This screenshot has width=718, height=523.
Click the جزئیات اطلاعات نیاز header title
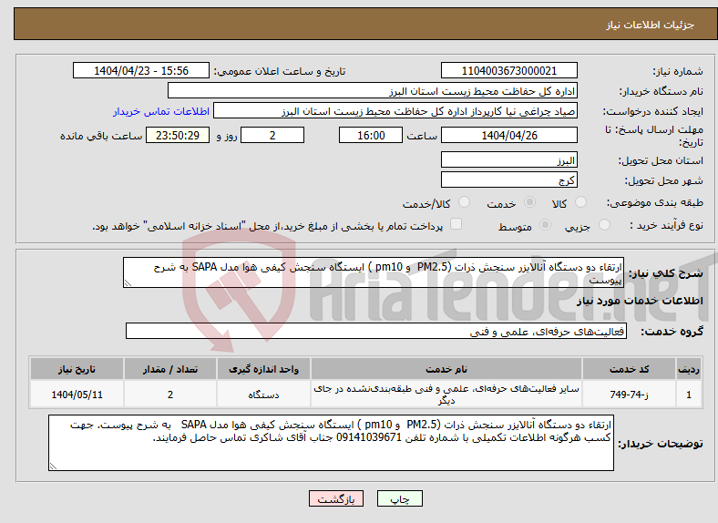[x=651, y=25]
